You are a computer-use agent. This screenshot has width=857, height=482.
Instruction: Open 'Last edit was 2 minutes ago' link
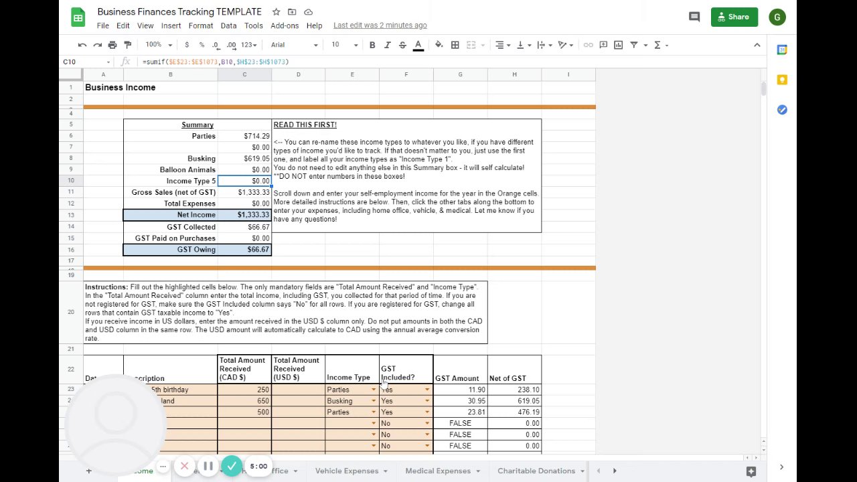[x=380, y=25]
